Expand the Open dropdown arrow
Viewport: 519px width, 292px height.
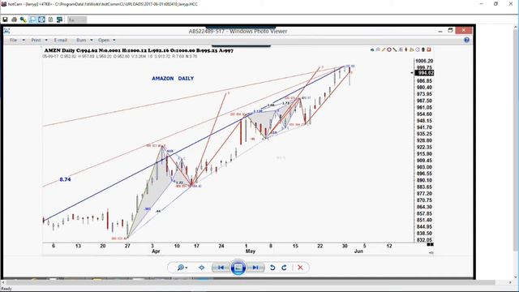(x=114, y=40)
